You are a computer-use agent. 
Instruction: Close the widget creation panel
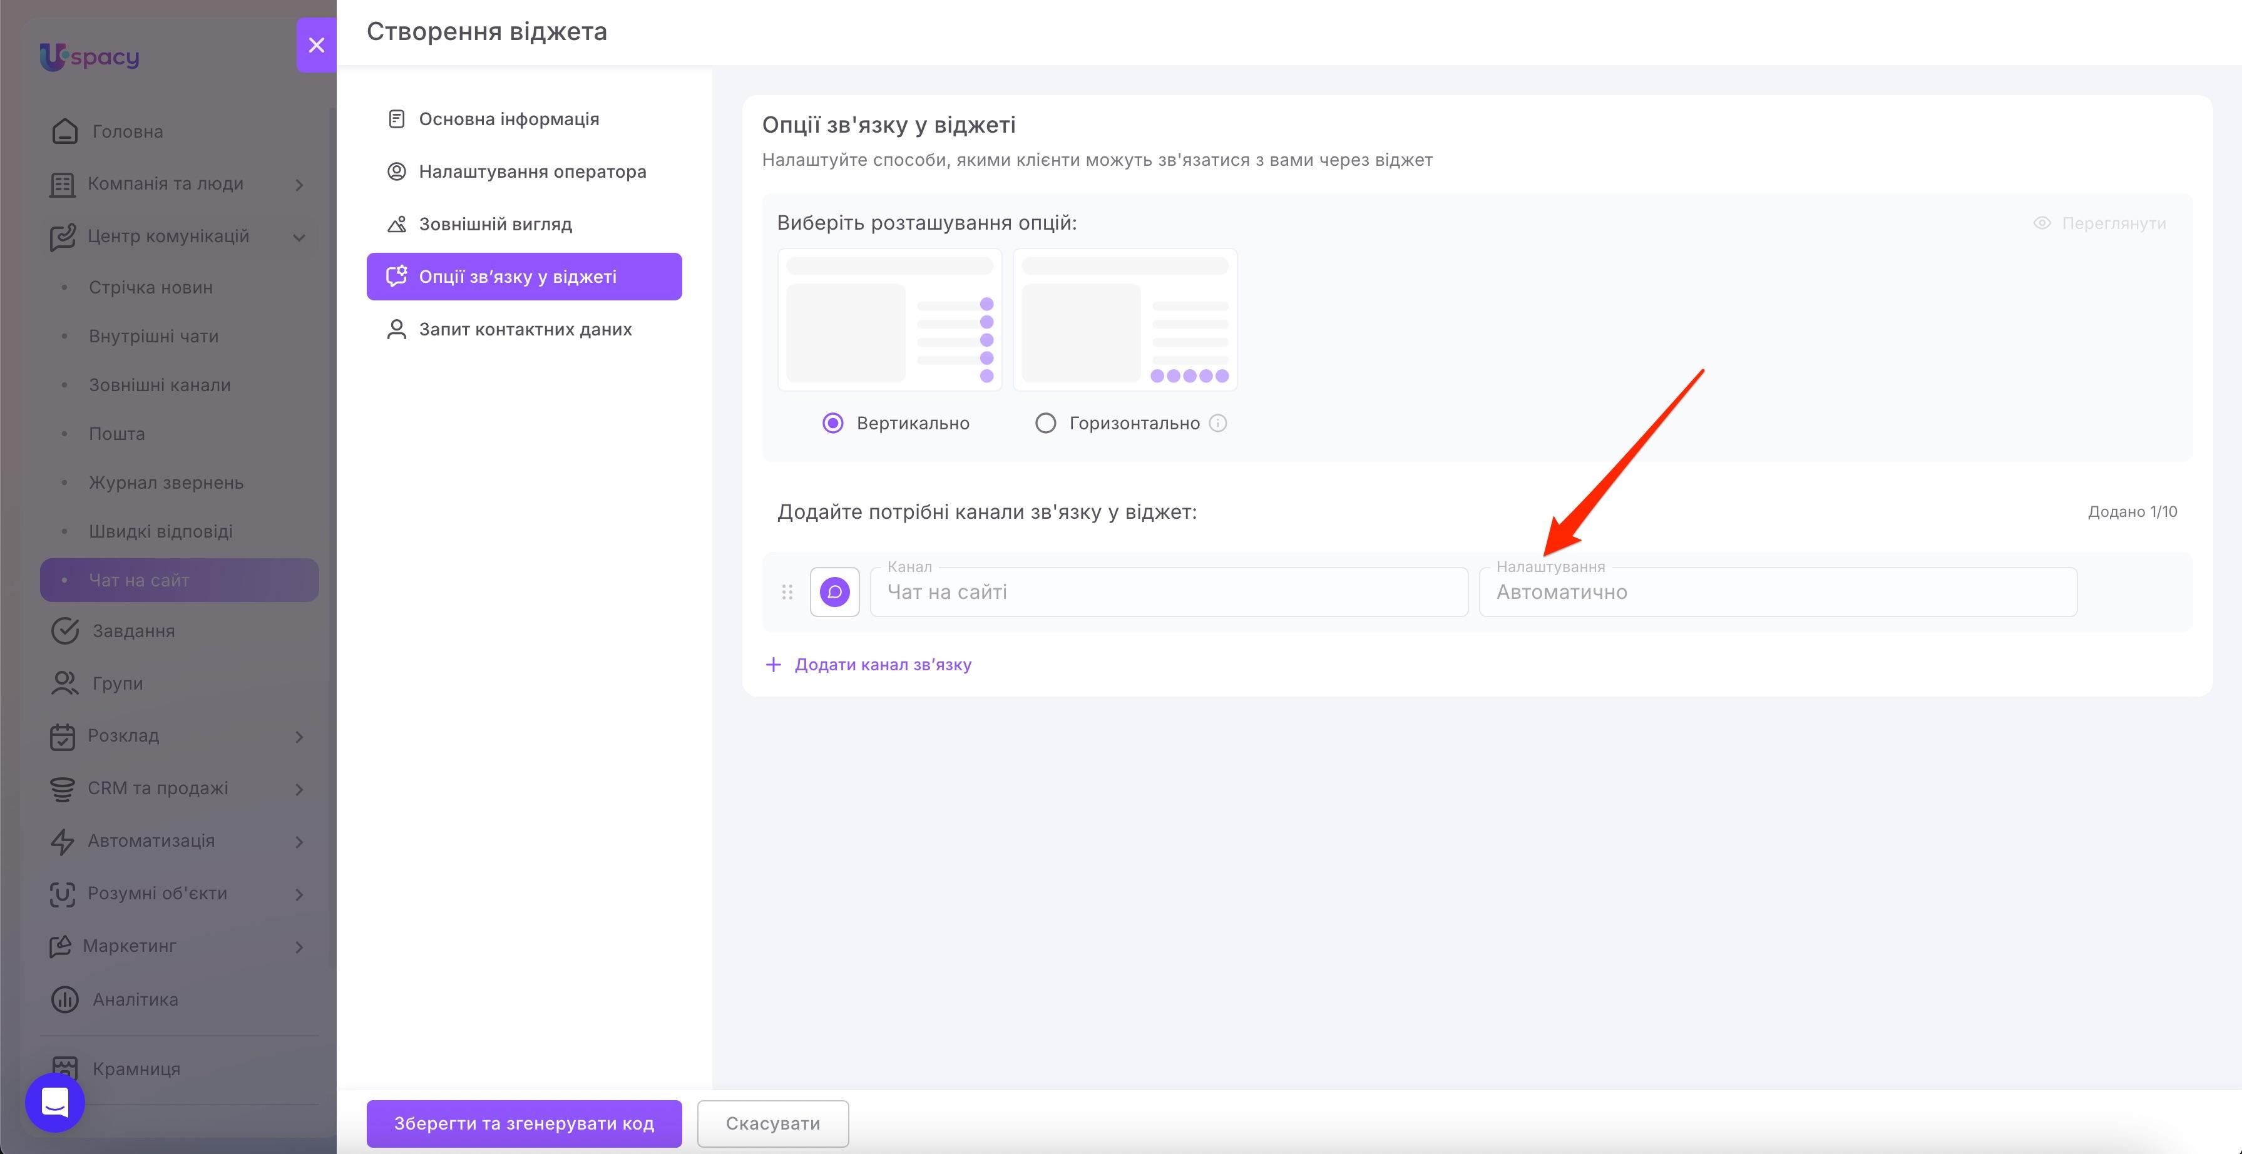click(x=316, y=45)
